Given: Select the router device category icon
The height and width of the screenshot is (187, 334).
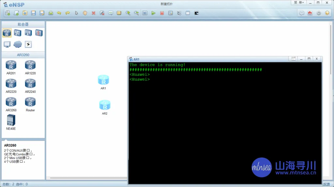Looking at the screenshot, I should (7, 33).
